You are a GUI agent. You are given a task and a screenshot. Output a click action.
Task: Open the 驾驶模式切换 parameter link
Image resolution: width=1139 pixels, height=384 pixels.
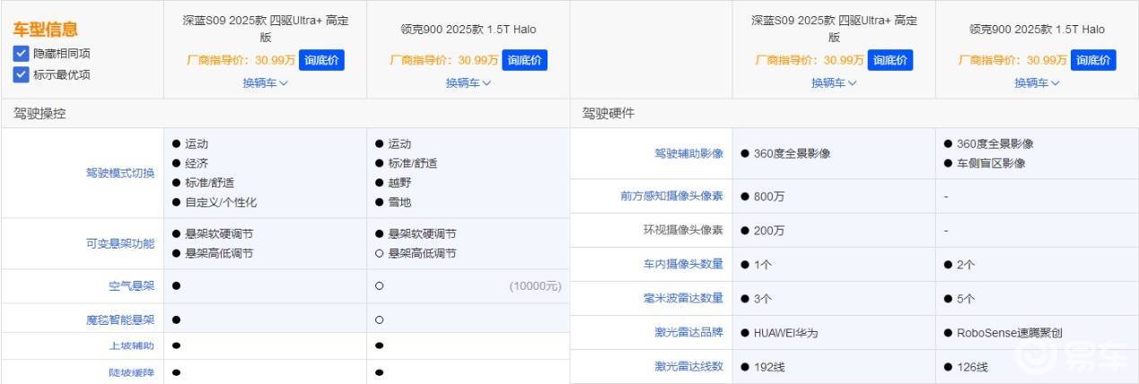pos(120,173)
